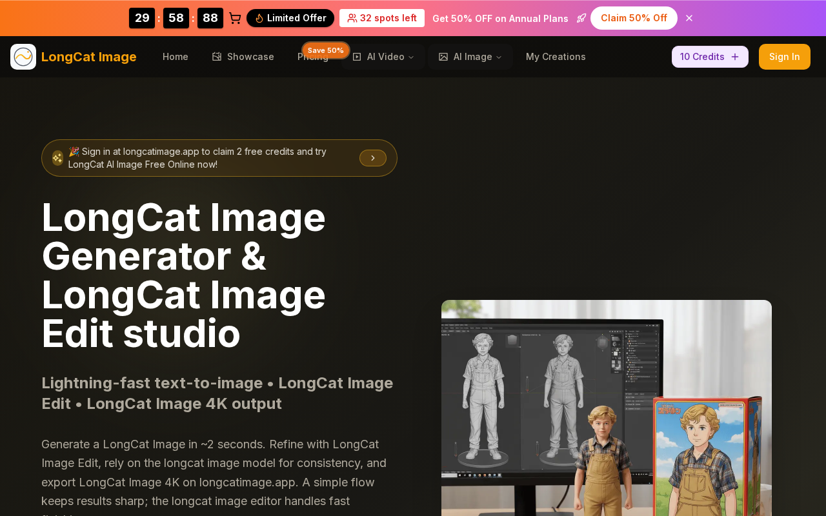
Task: Click the 32 spots left badge
Action: [x=382, y=18]
